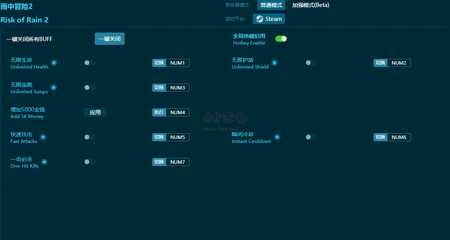
Task: Activate the Instant Cooldown toggle
Action: click(x=311, y=137)
